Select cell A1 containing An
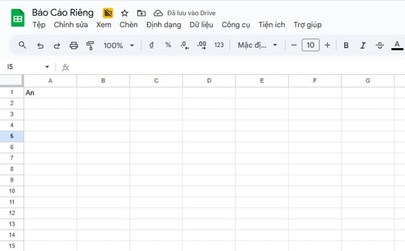The image size is (405, 251). point(50,93)
